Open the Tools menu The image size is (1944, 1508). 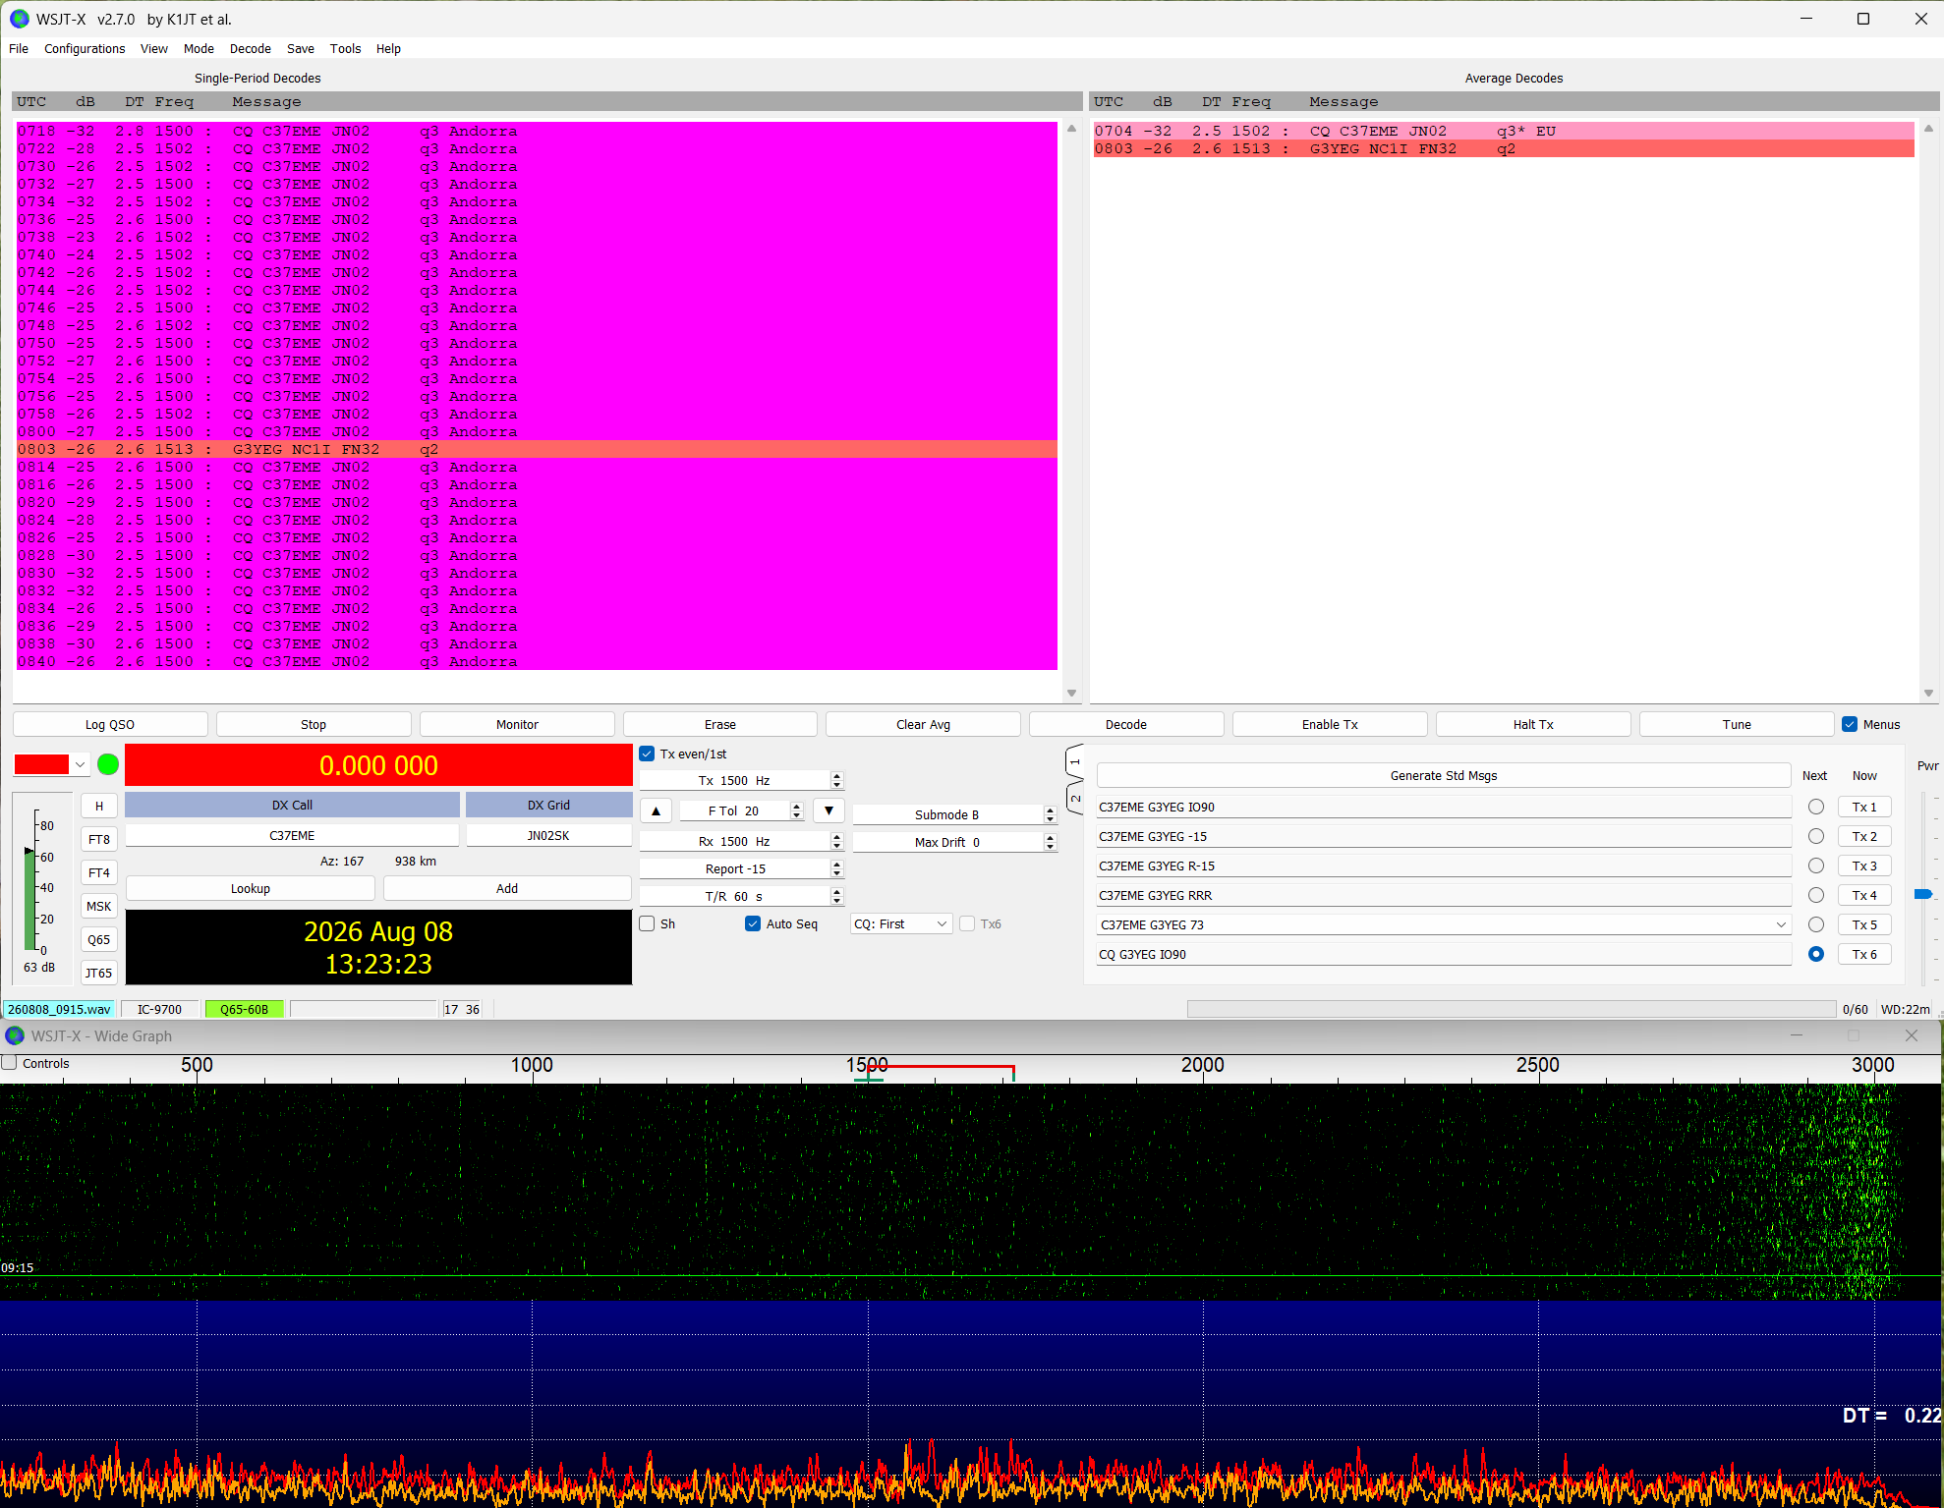(345, 49)
